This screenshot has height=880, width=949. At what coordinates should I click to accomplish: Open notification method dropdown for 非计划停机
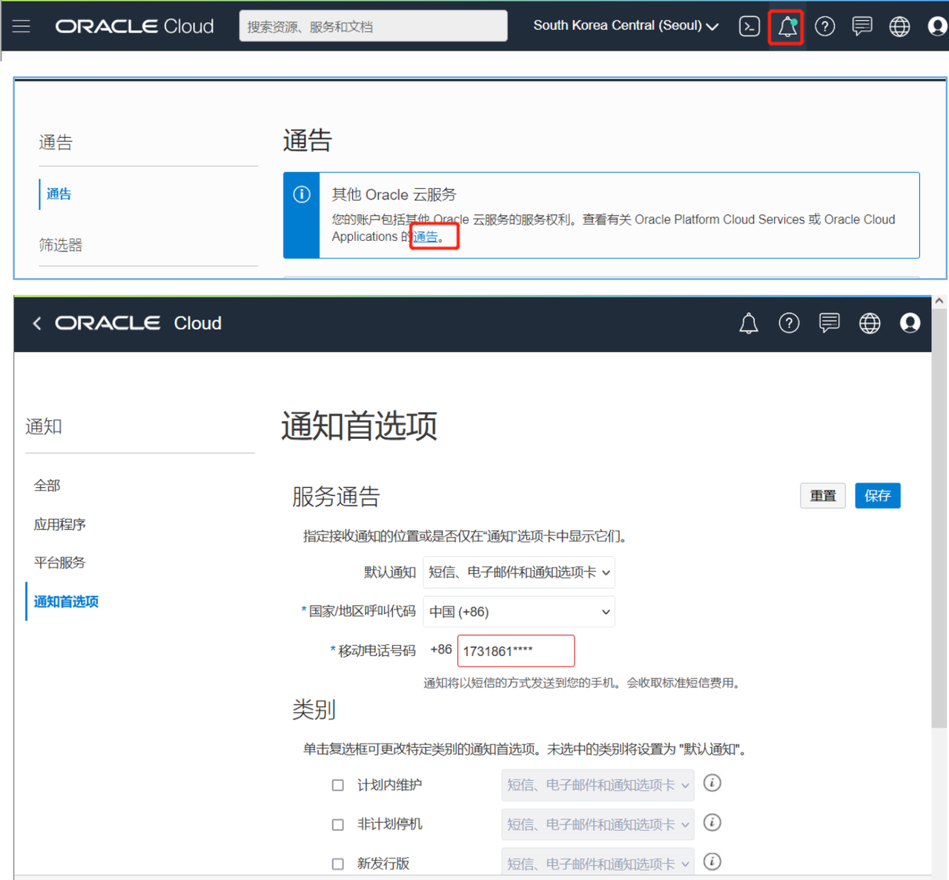[x=598, y=824]
